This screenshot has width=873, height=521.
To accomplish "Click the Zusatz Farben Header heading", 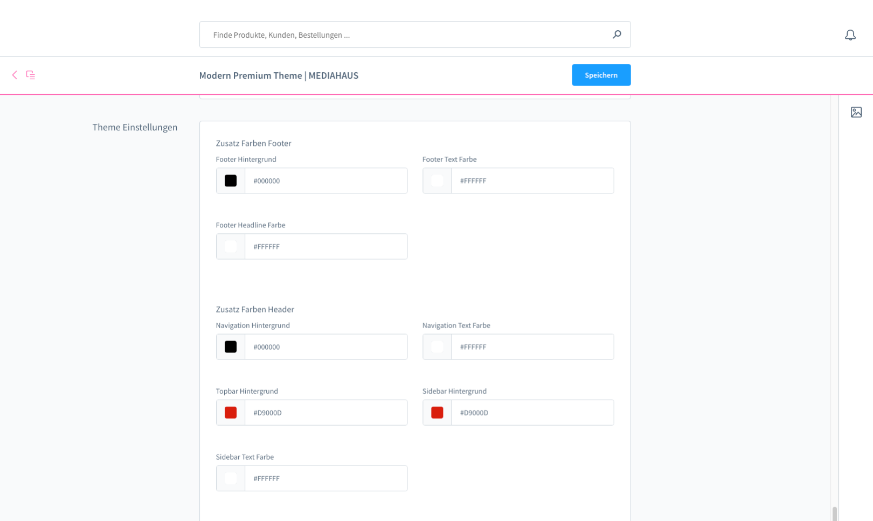I will 255,309.
